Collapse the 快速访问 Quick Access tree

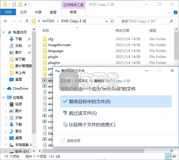[x=4, y=32]
